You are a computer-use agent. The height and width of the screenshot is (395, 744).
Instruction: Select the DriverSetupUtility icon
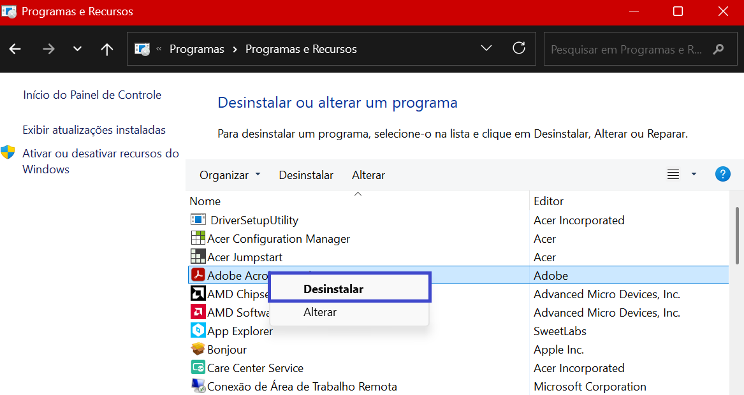198,220
